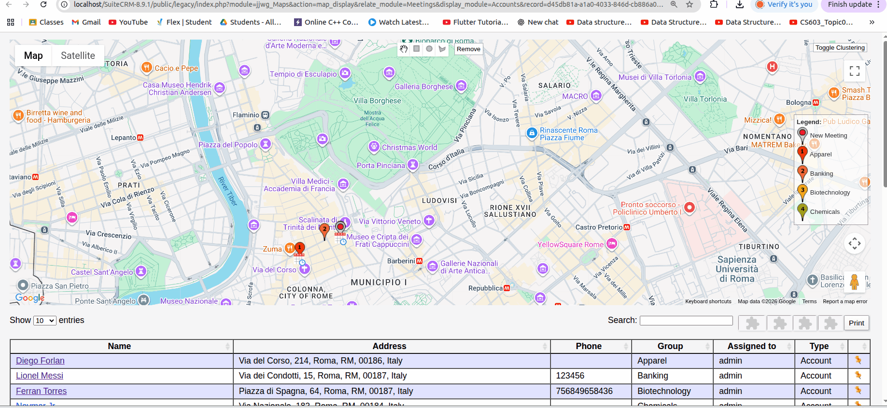Click pin icon in Diego Forlan row
This screenshot has width=887, height=408.
pos(858,360)
